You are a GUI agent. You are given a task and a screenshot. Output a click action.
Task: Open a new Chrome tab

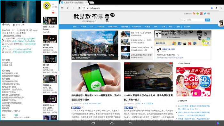(92, 3)
